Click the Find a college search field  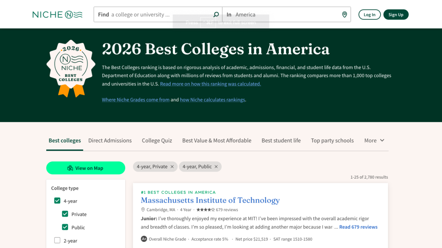tap(158, 14)
